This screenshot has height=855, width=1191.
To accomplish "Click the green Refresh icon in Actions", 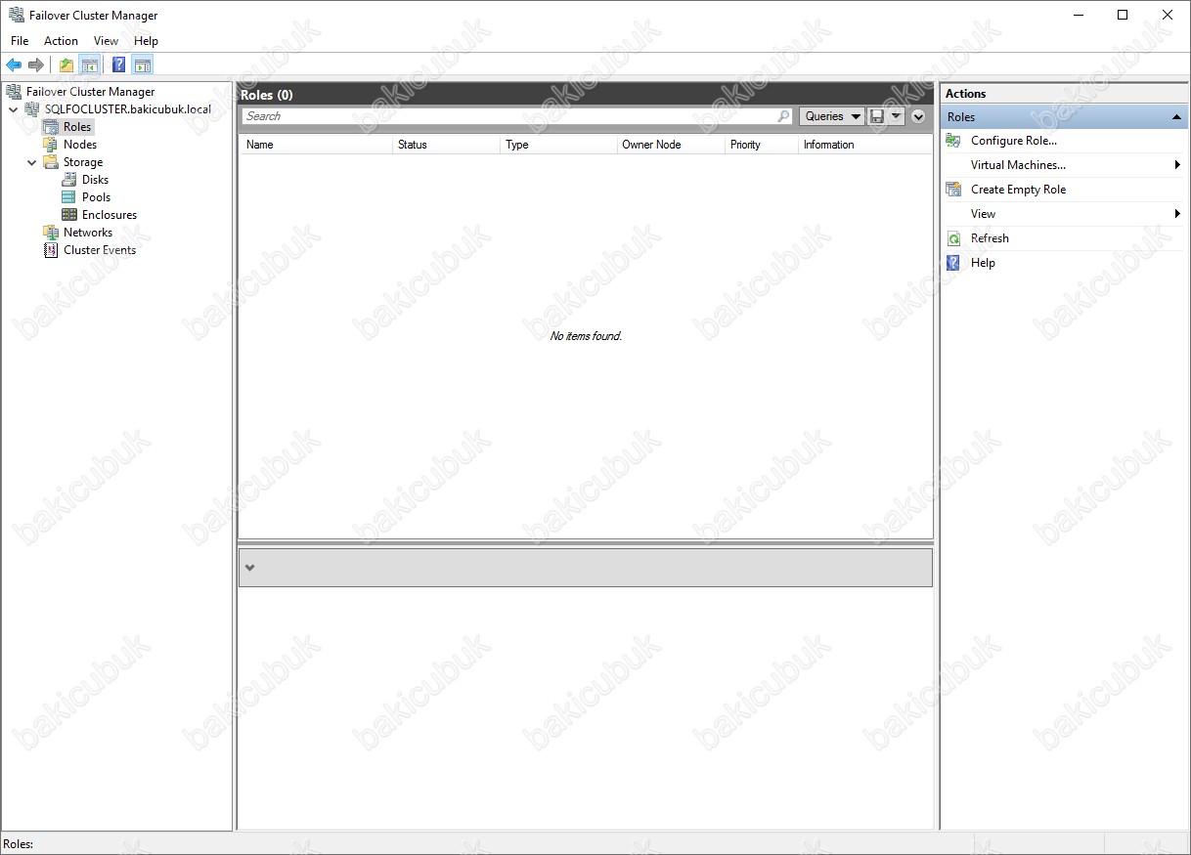I will [953, 238].
